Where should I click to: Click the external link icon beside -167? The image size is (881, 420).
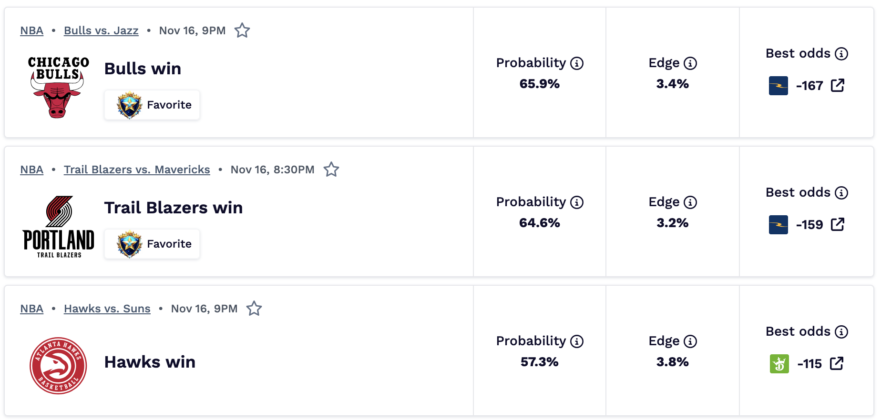[x=837, y=85]
